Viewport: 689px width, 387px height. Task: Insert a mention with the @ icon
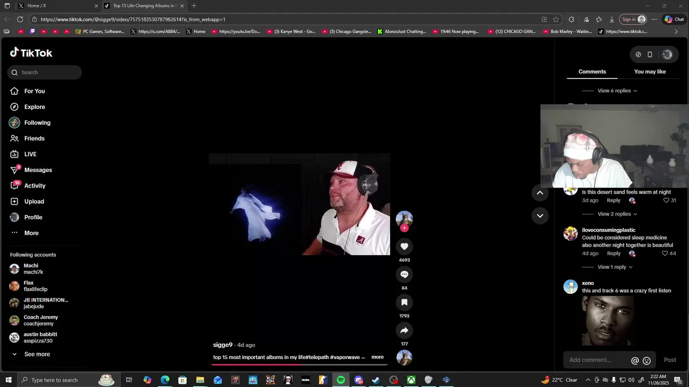635,361
